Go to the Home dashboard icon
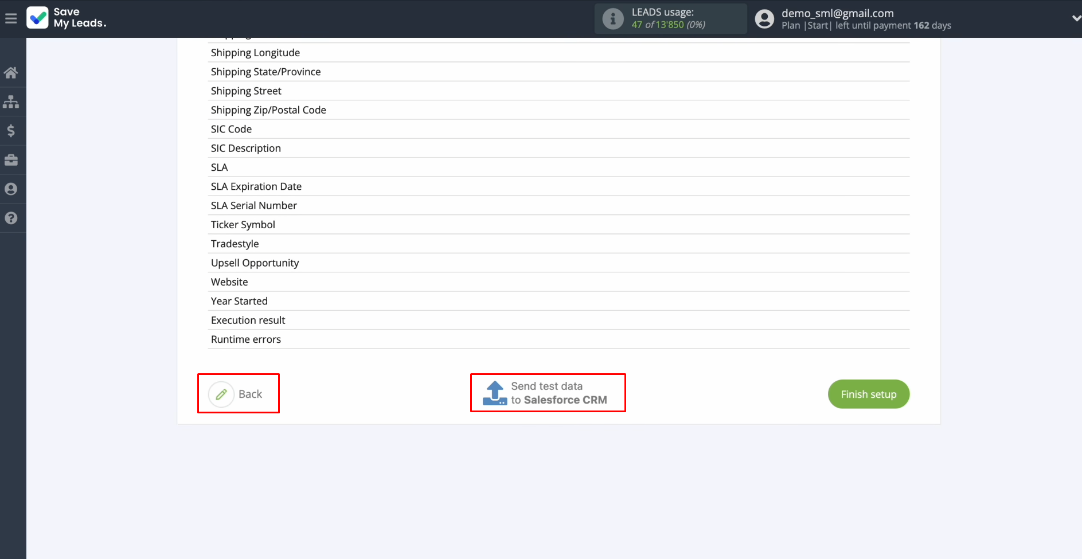Image resolution: width=1082 pixels, height=559 pixels. pos(11,73)
